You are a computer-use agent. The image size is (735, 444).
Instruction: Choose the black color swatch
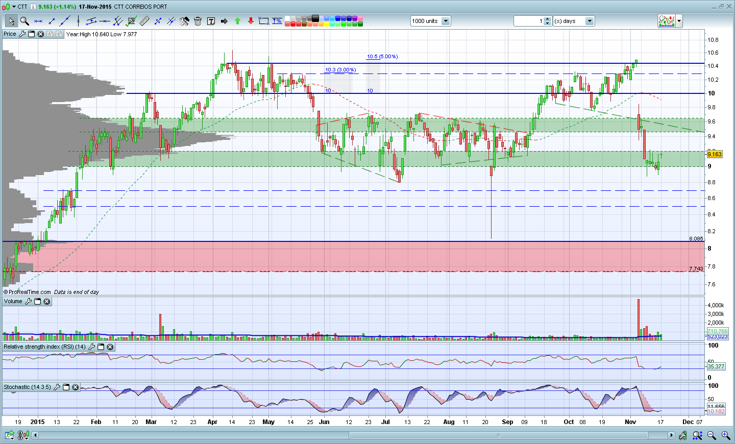pyautogui.click(x=315, y=18)
